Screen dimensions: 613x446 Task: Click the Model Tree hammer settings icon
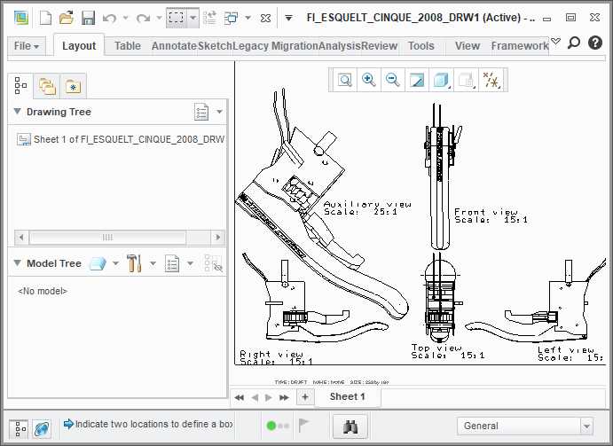134,263
